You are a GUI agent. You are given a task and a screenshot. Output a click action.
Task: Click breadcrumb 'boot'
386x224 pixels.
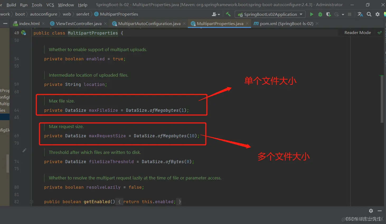tap(20, 14)
